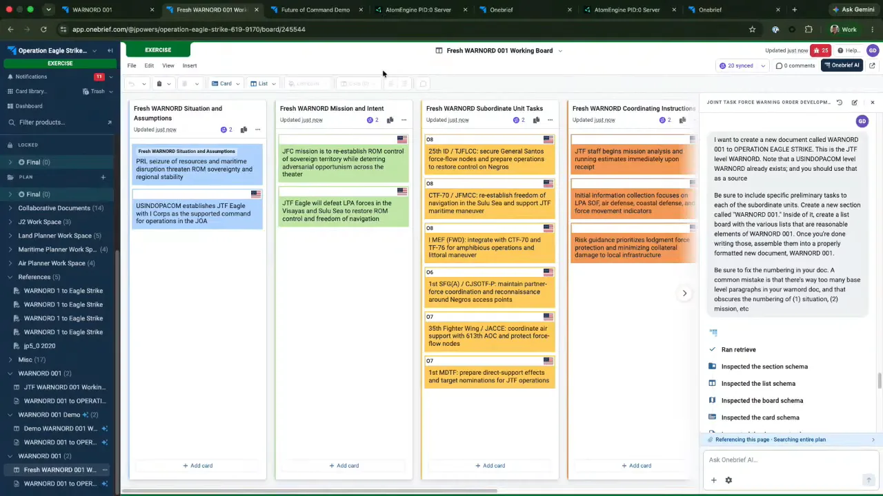Open the paste clipboard toolbar button
Viewport: 883px width, 496px height.
click(159, 84)
